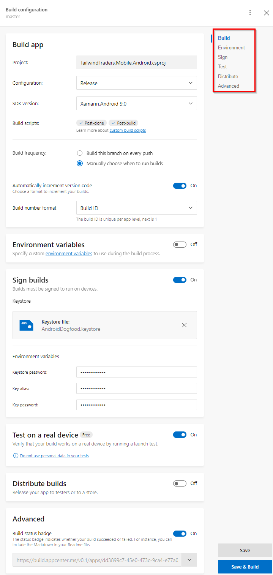Click the Save & Build button
This screenshot has height=575, width=273.
coord(245,567)
